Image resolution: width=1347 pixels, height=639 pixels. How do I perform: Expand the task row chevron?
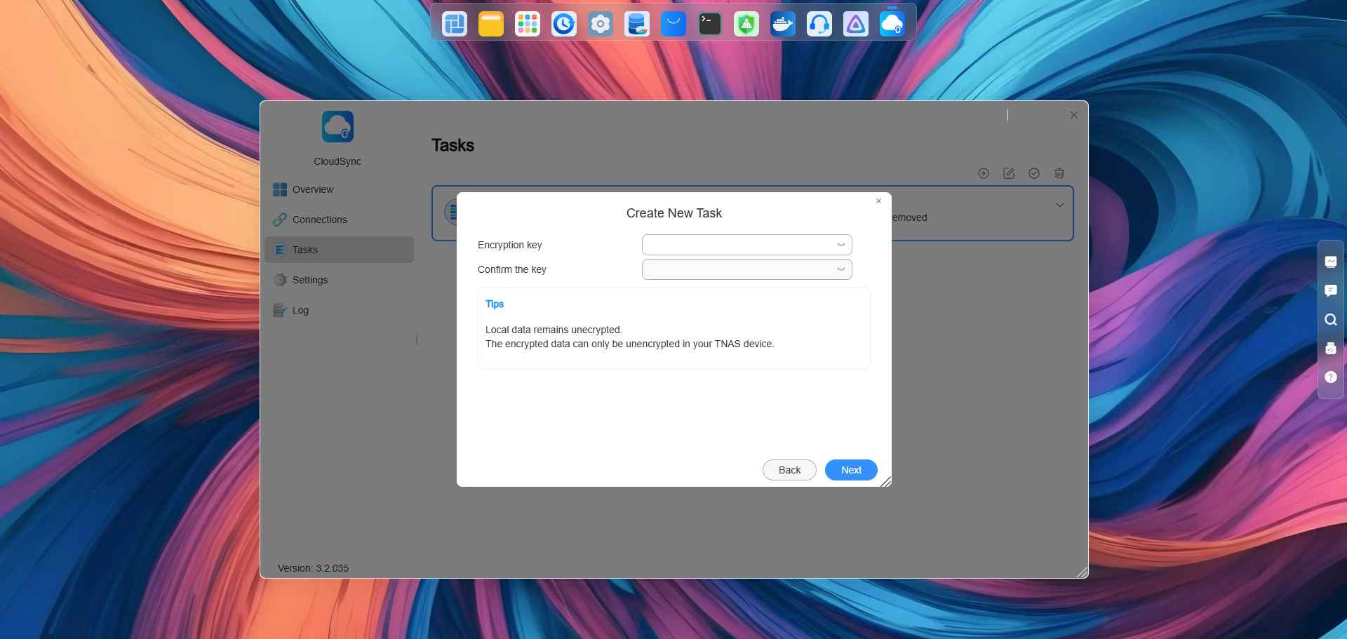click(1059, 205)
